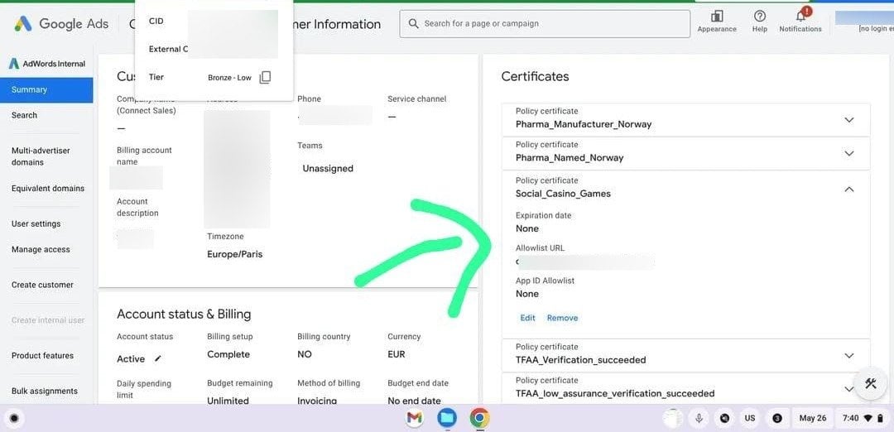Open the May 26 calendar date

point(813,418)
